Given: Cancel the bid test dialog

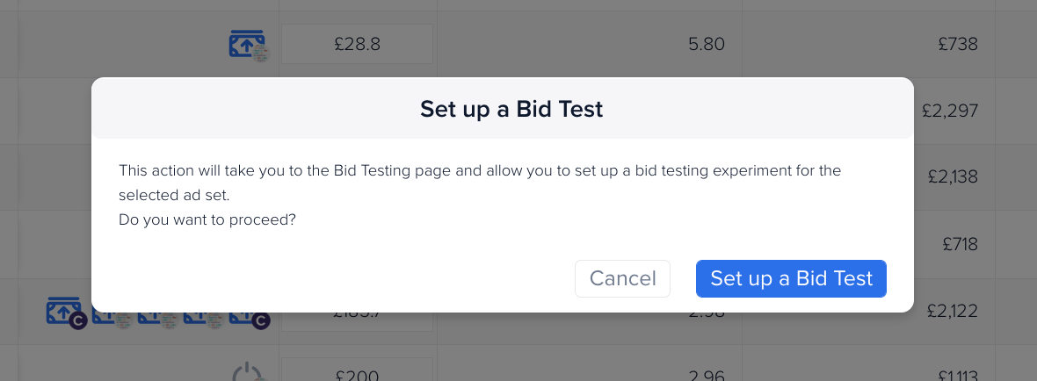Looking at the screenshot, I should point(622,278).
